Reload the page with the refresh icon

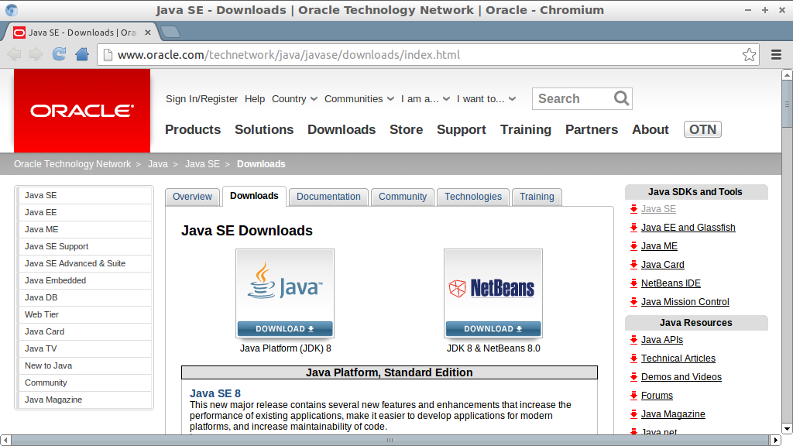(59, 54)
